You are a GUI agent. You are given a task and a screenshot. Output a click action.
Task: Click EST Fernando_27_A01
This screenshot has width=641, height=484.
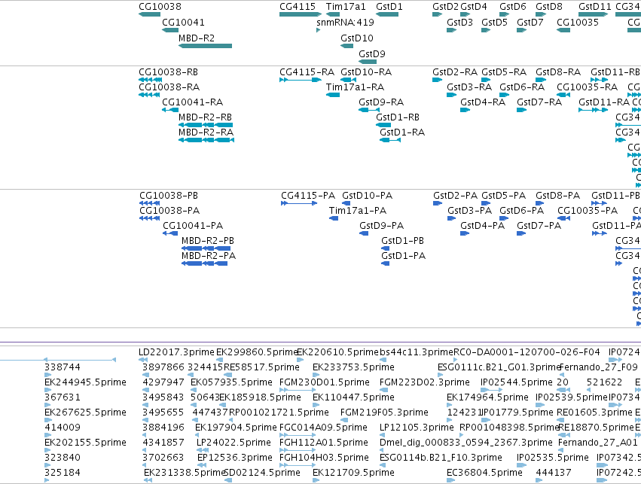597,443
